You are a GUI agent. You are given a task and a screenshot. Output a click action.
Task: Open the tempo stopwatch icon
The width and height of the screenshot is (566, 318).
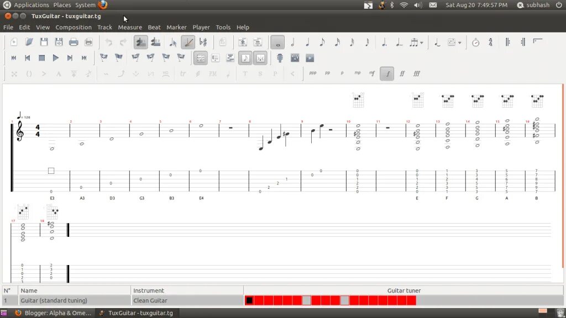[x=476, y=42]
